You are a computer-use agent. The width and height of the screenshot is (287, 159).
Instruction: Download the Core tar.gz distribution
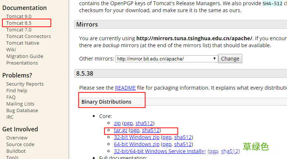click(121, 130)
